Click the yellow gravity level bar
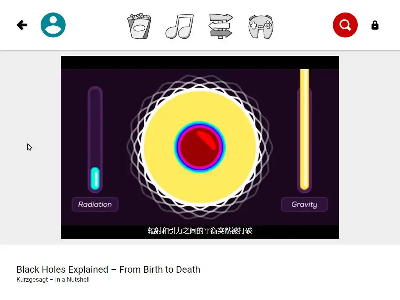This screenshot has width=400, height=300. (304, 129)
